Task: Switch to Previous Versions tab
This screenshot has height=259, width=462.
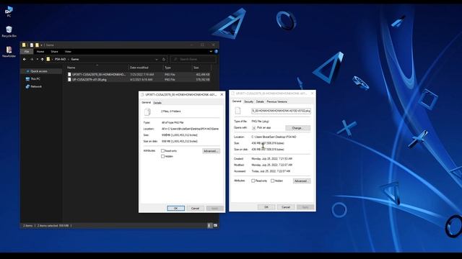Action: pos(276,101)
